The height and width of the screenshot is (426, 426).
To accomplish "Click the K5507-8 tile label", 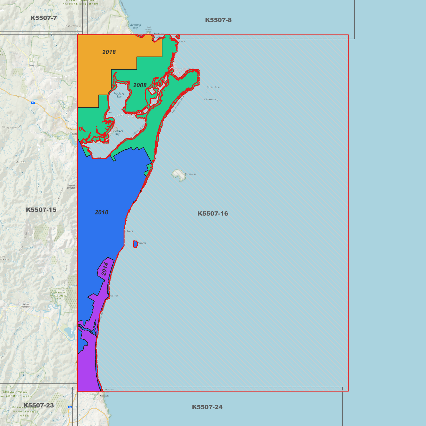I will [218, 20].
